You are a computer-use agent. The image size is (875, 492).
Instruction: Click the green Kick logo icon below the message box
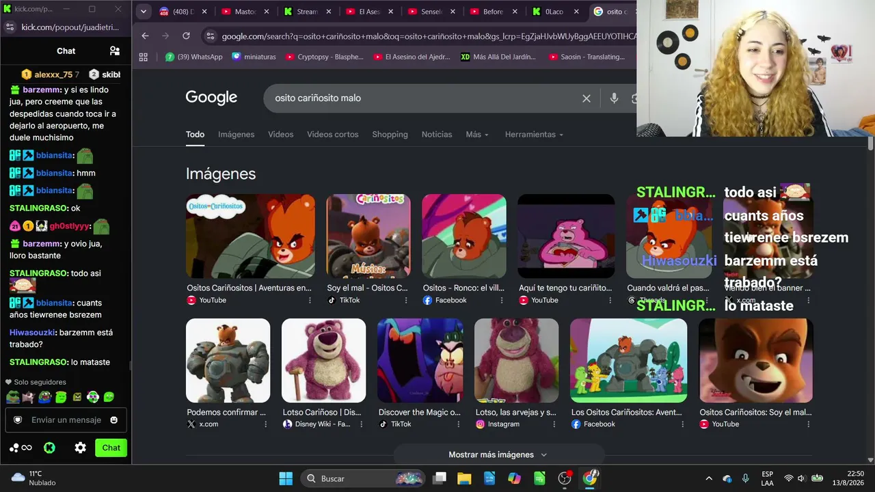coord(49,448)
